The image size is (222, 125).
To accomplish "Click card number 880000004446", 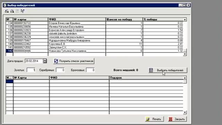I will tap(22, 51).
